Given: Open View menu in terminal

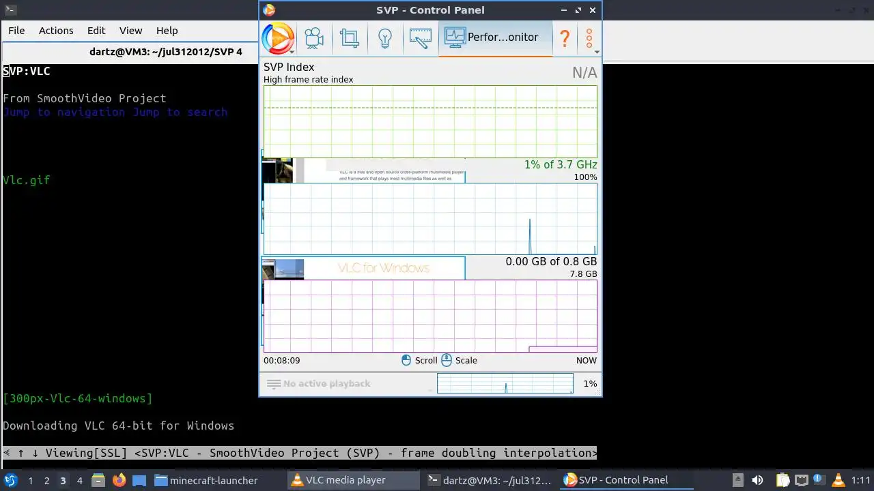Looking at the screenshot, I should (130, 31).
